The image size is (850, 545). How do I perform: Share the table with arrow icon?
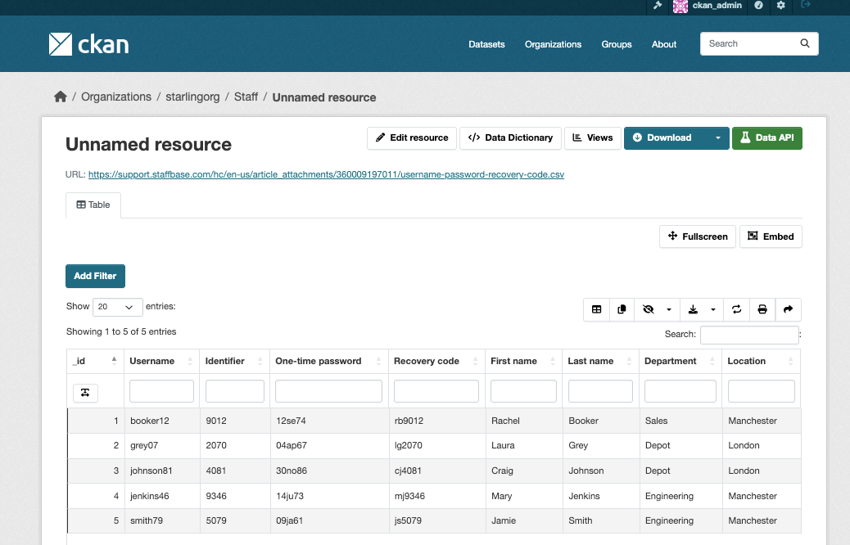789,310
